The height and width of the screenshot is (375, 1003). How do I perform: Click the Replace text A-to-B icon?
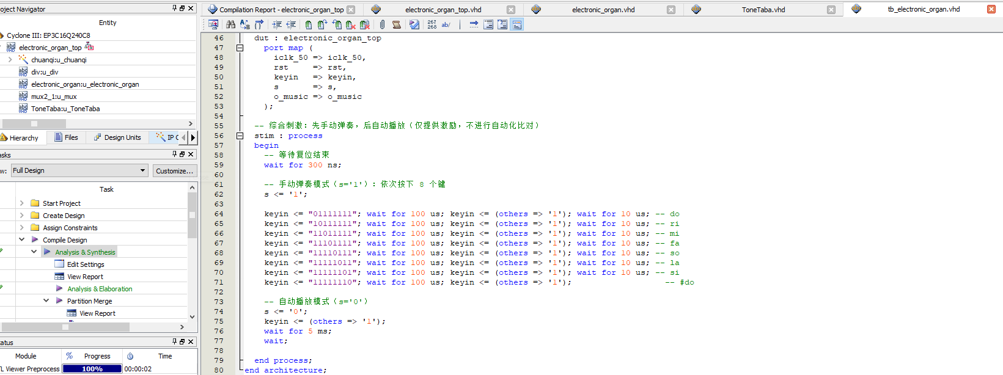(x=244, y=24)
